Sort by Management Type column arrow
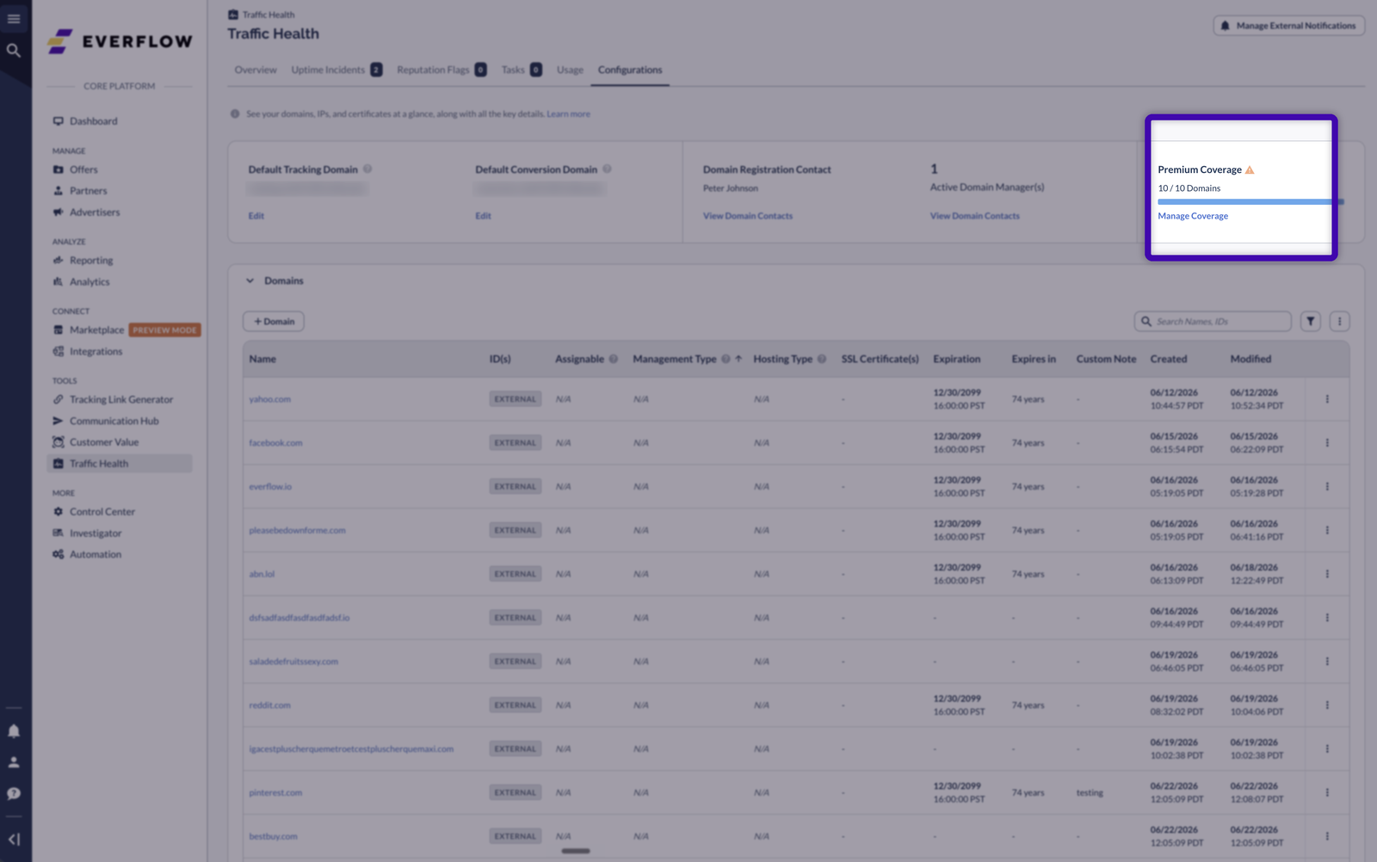The width and height of the screenshot is (1377, 862). (x=738, y=360)
